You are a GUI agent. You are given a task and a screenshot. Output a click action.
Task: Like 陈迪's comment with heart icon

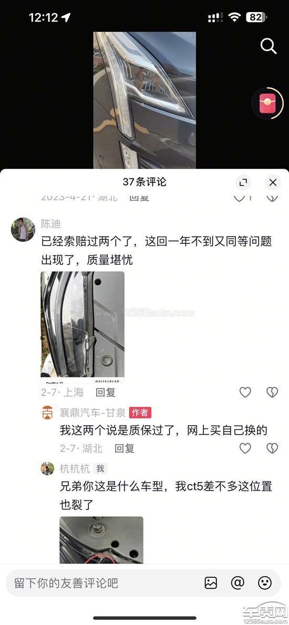click(245, 392)
